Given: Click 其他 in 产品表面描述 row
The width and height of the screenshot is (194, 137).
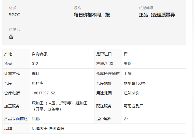Looking at the screenshot, I should 36,119.
